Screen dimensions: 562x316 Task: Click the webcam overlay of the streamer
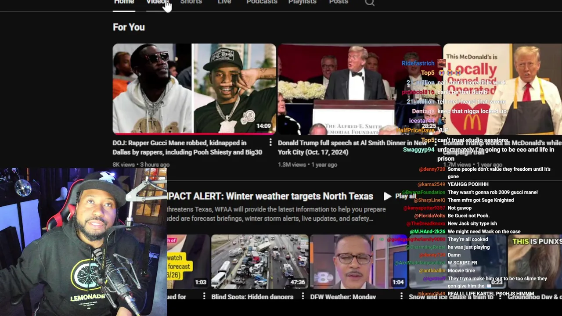(x=83, y=242)
